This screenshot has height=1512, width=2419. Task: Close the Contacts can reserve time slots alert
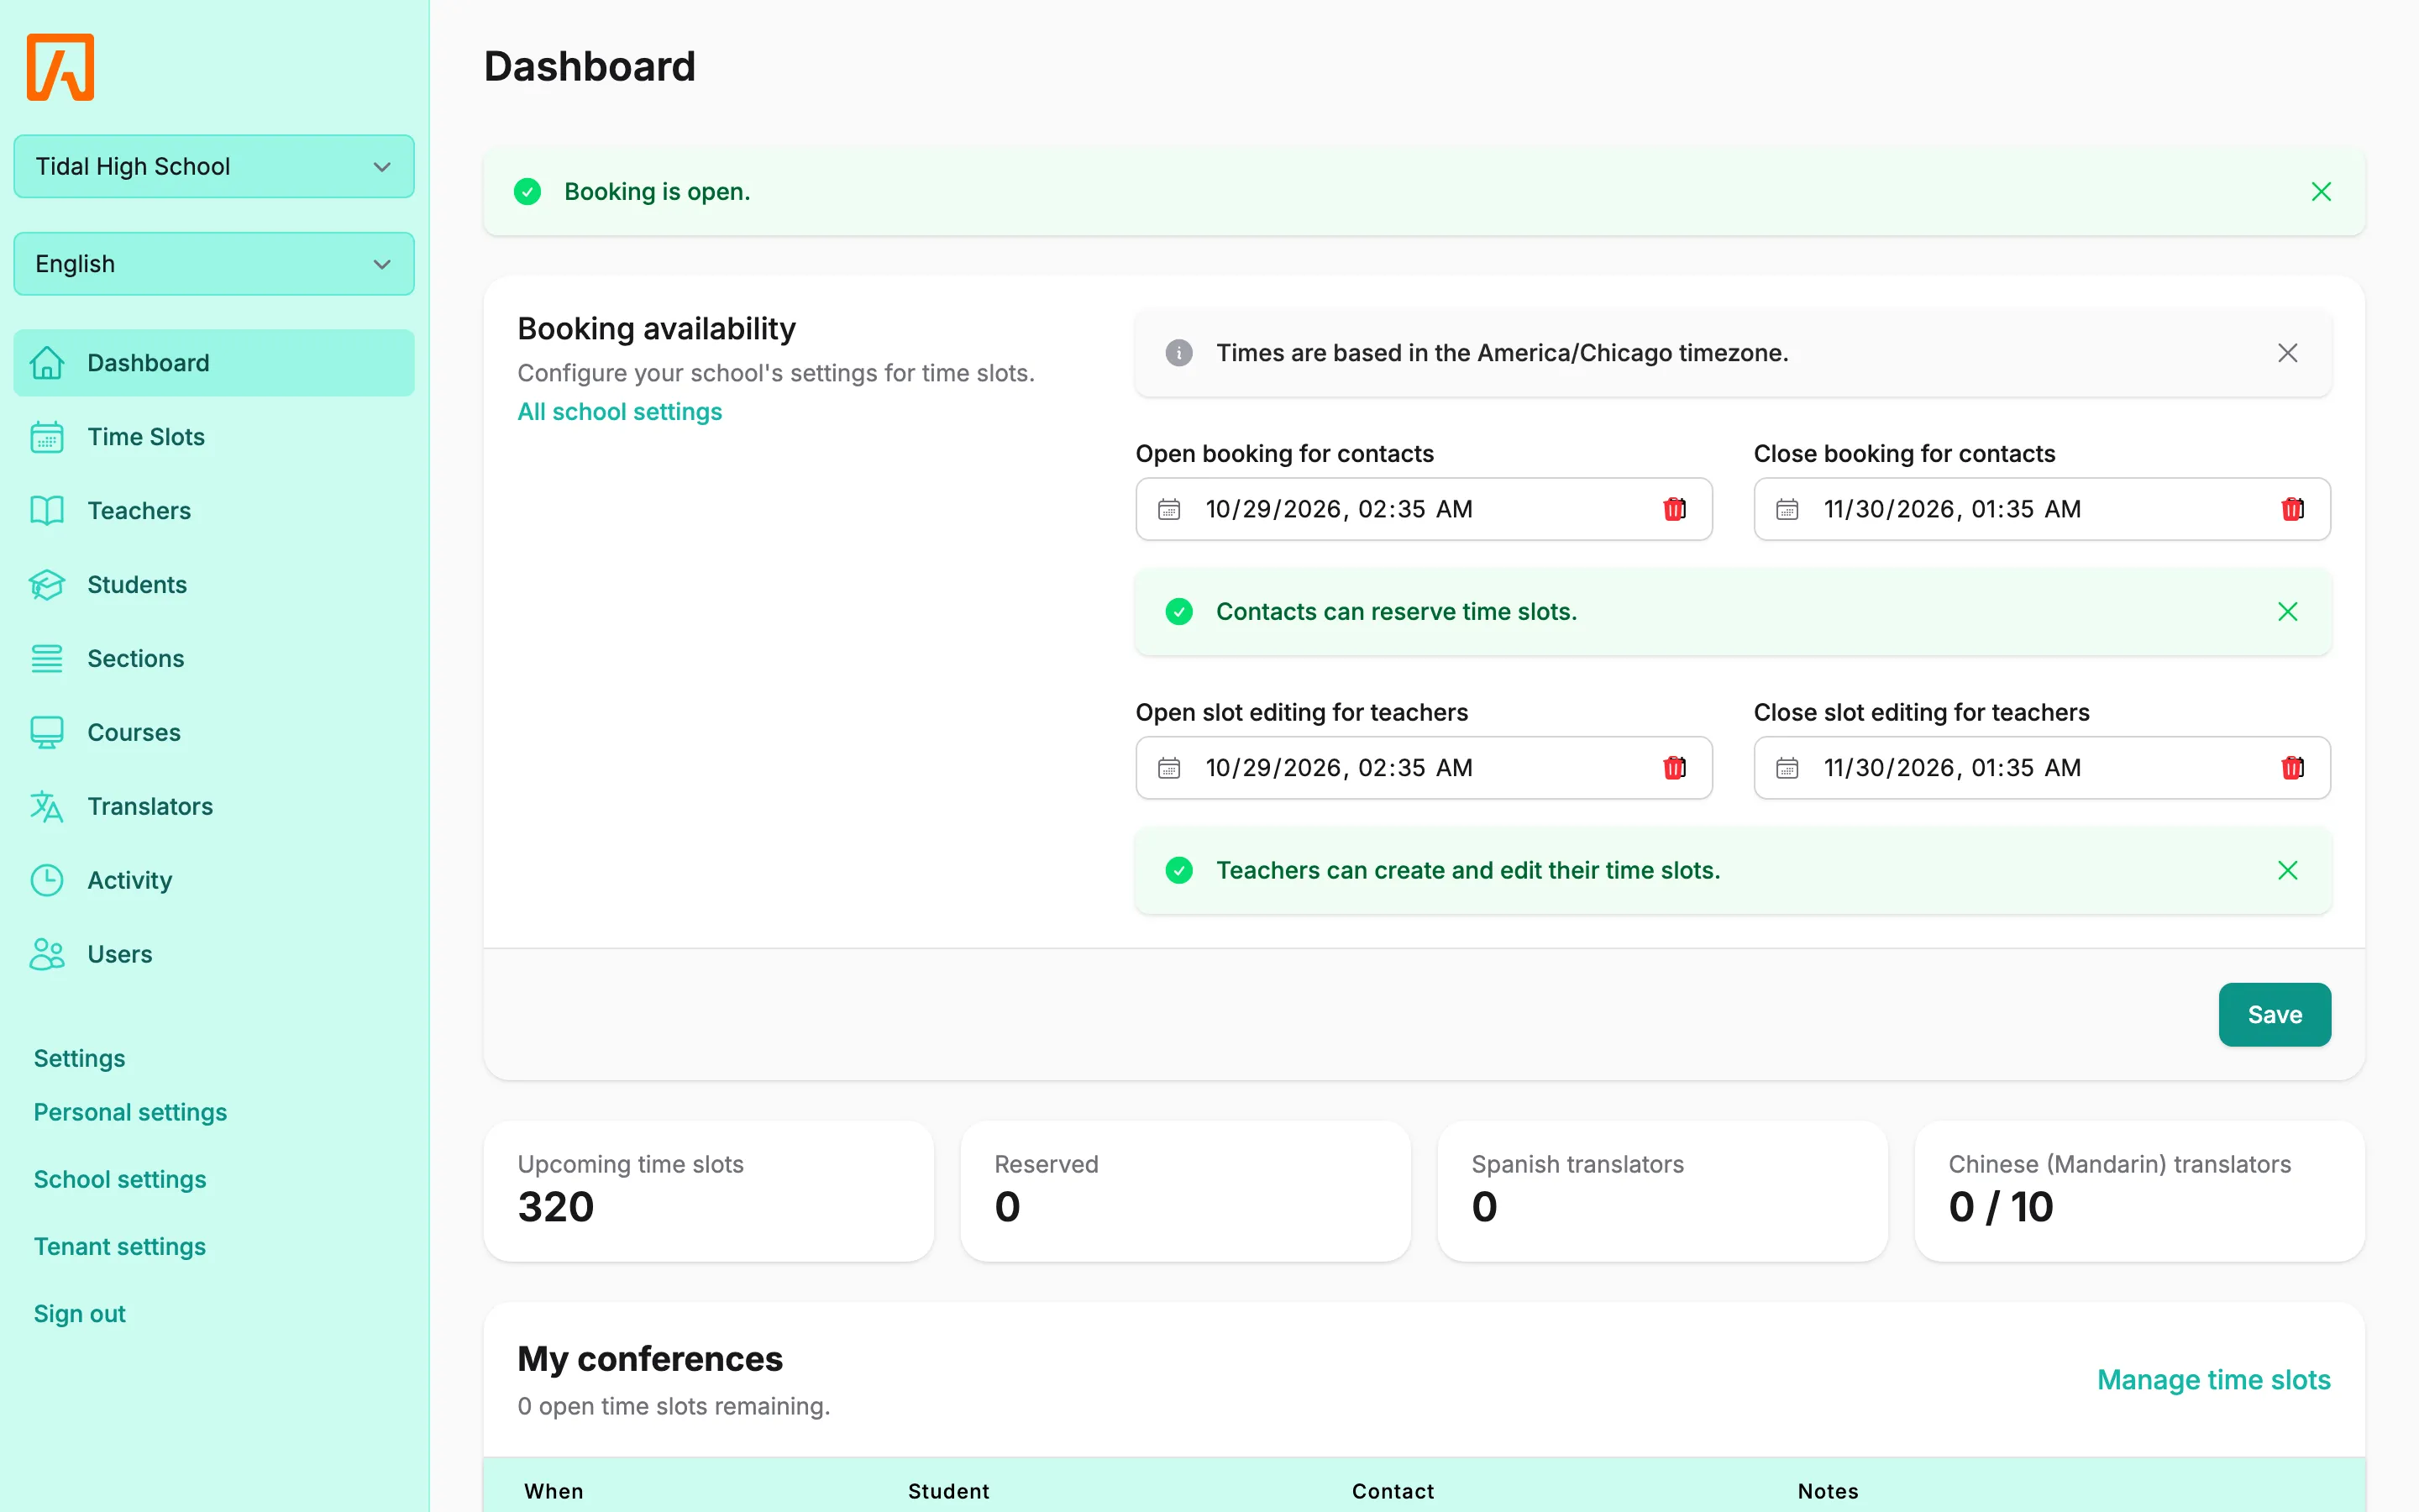point(2287,612)
